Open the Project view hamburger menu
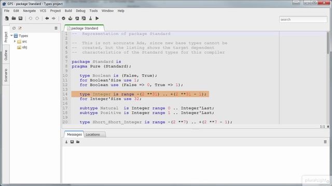The image size is (332, 186). (x=56, y=28)
